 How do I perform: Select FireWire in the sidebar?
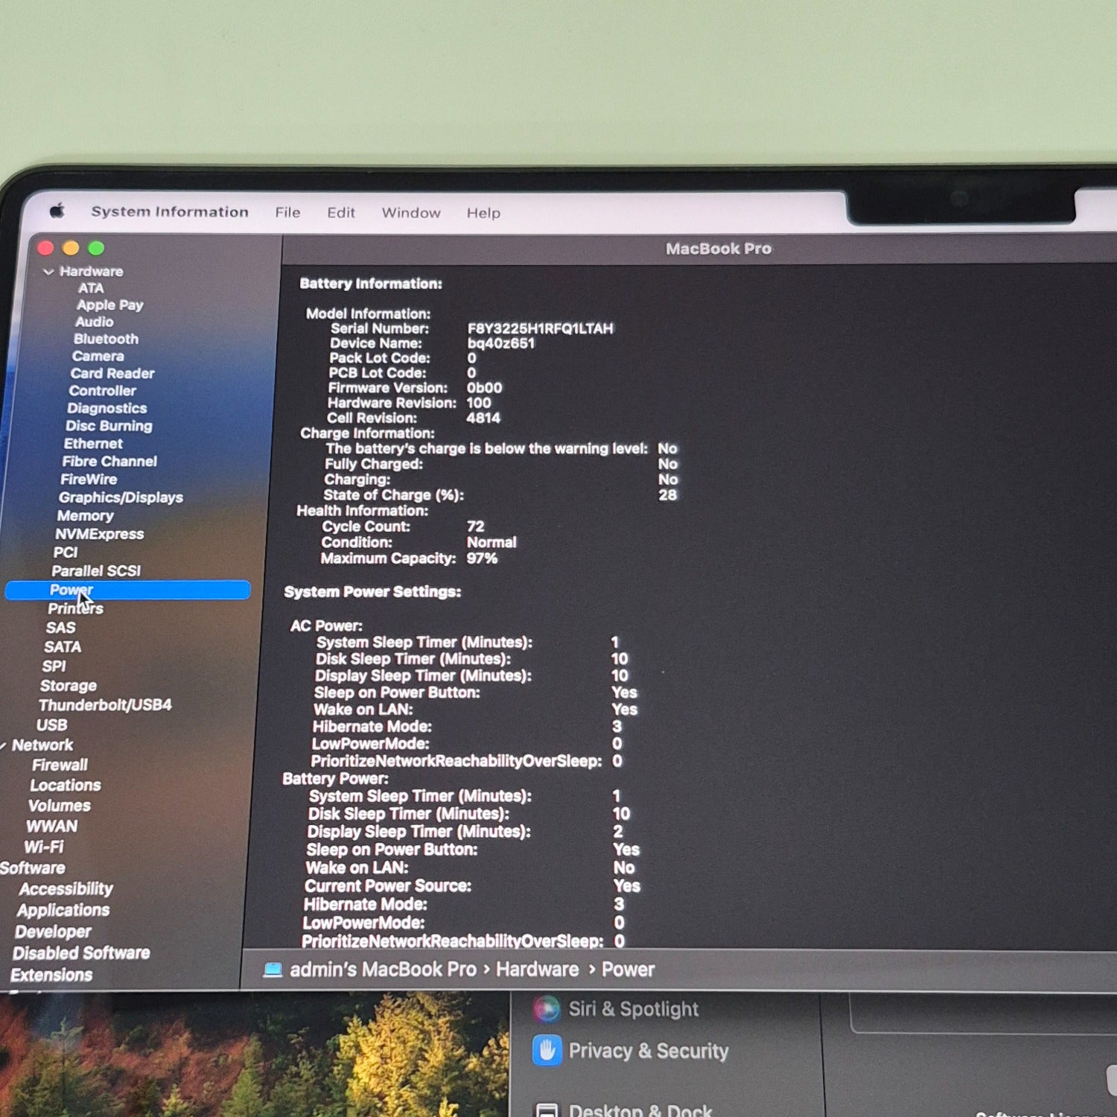click(x=89, y=480)
